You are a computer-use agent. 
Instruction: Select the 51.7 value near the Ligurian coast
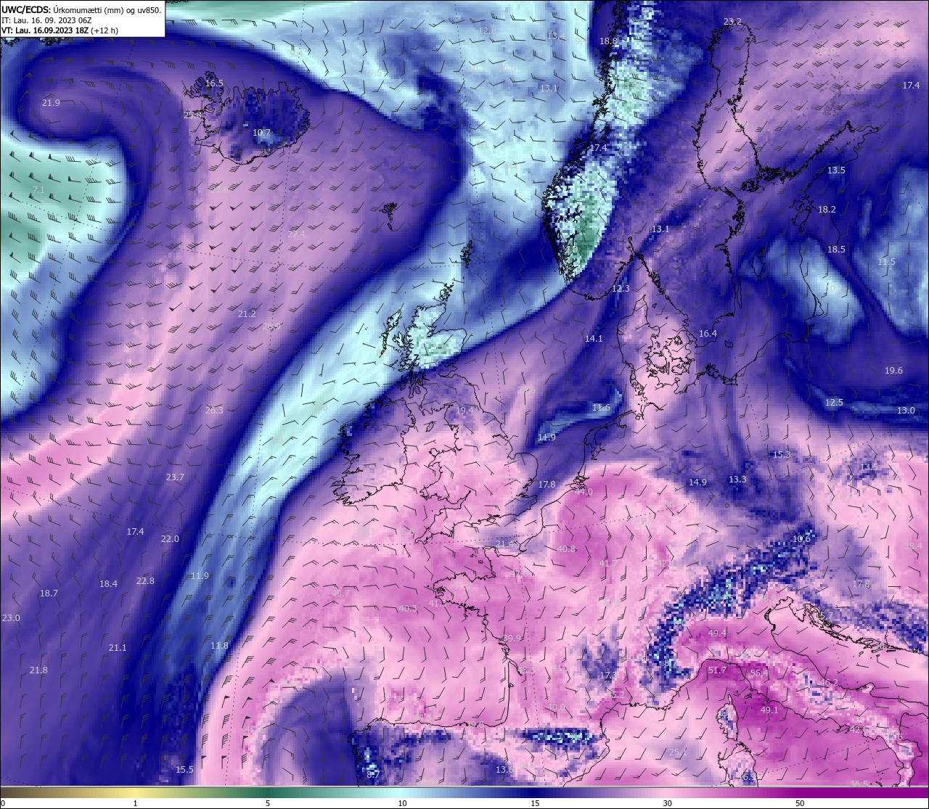click(717, 670)
